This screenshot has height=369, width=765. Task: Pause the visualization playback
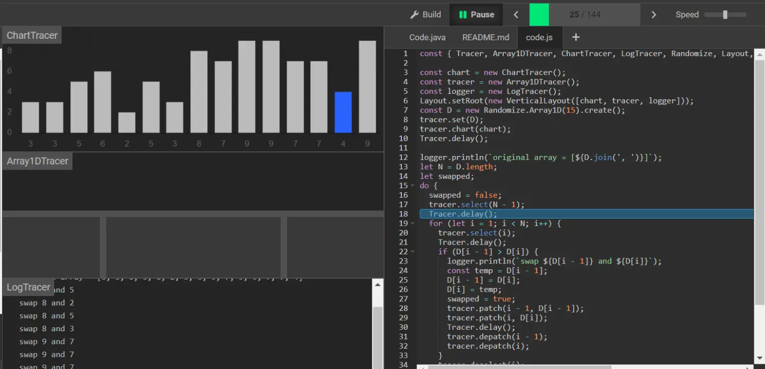coord(476,15)
